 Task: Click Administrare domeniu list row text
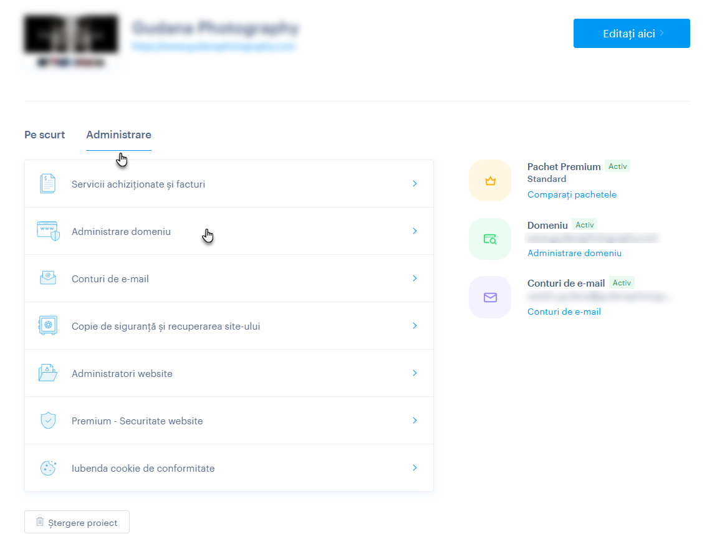(122, 232)
